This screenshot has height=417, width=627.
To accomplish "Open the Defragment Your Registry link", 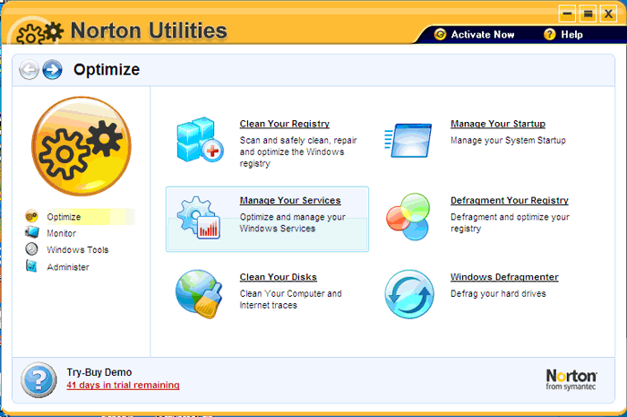I will point(510,200).
